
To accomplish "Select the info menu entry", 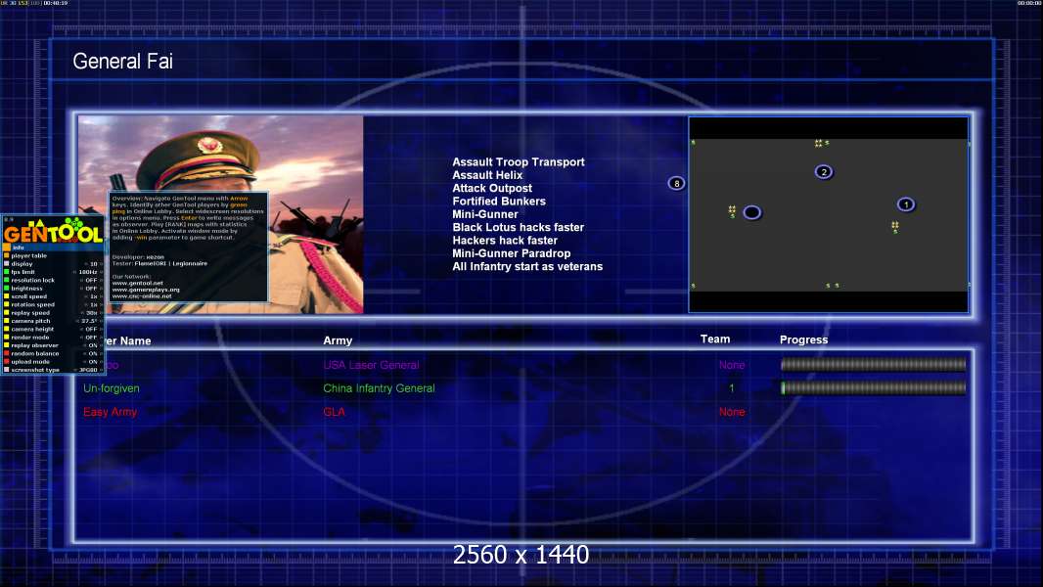I will pos(53,248).
